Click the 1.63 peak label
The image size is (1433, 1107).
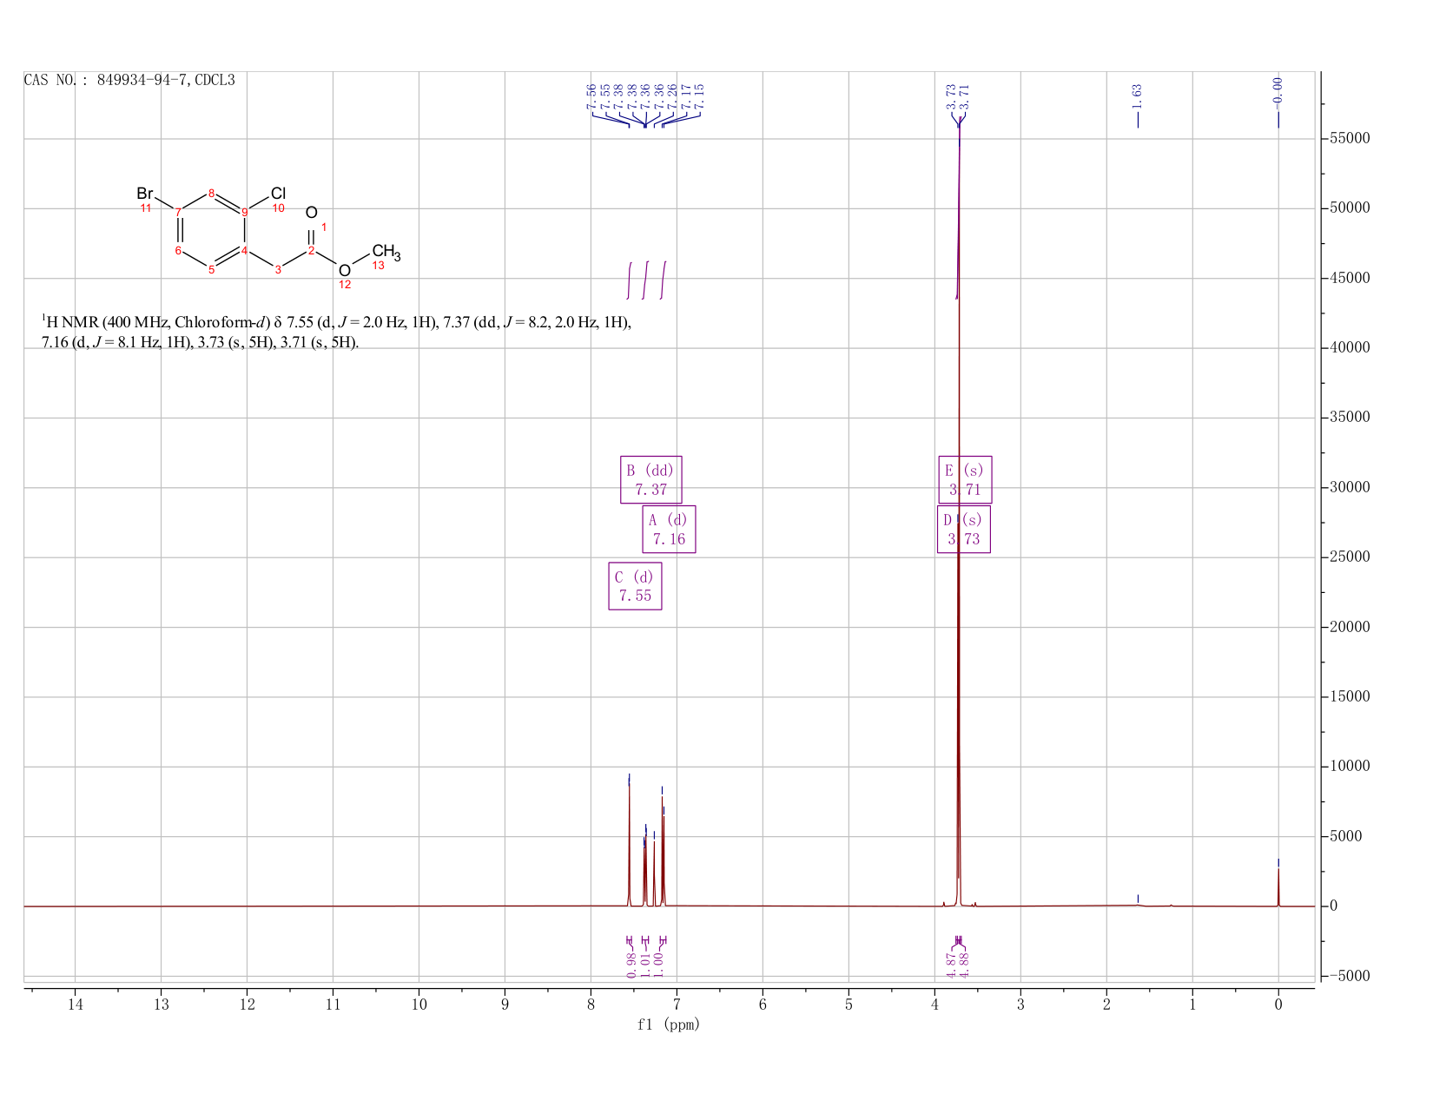click(1137, 96)
